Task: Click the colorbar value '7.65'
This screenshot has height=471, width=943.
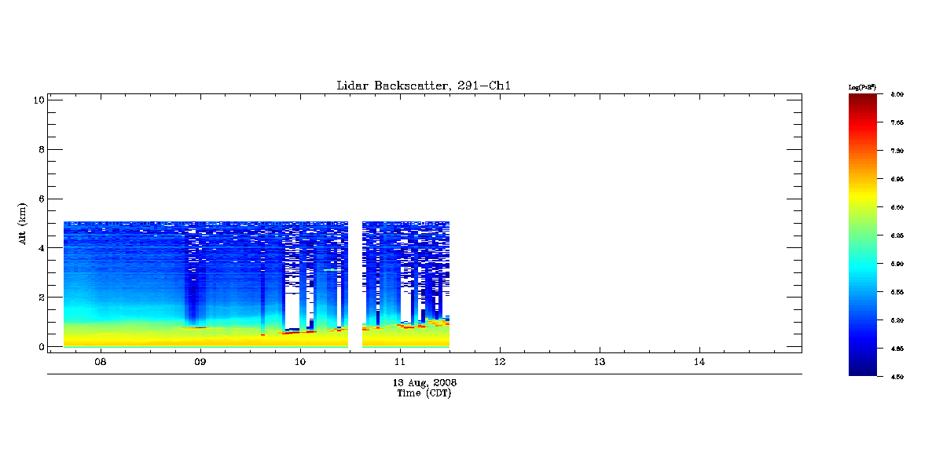Action: click(898, 122)
